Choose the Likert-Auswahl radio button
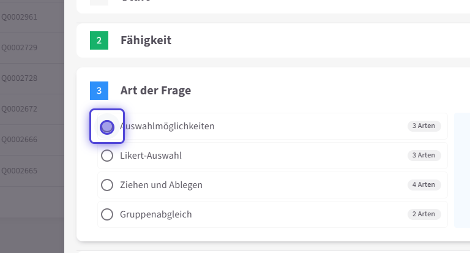470x253 pixels. pos(107,156)
